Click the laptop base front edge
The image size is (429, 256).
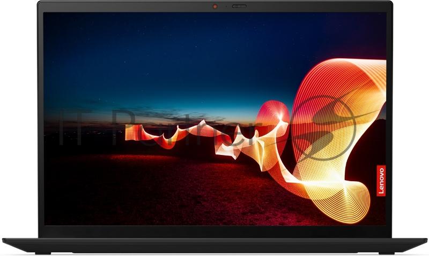pos(214,246)
